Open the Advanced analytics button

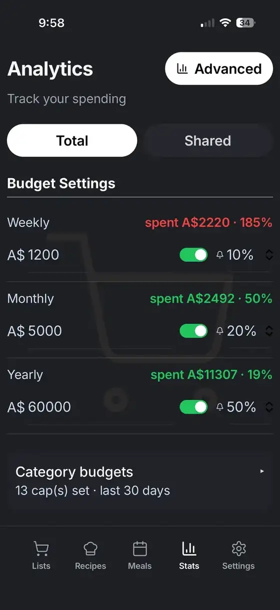pos(219,69)
